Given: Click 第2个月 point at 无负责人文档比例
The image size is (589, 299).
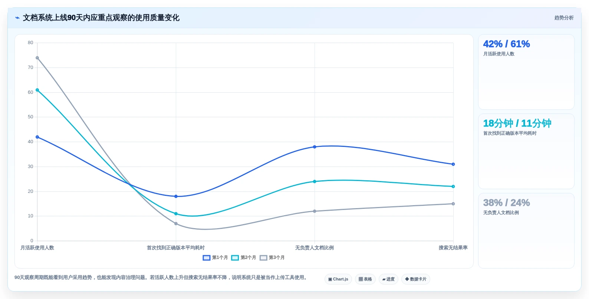Looking at the screenshot, I should [315, 181].
